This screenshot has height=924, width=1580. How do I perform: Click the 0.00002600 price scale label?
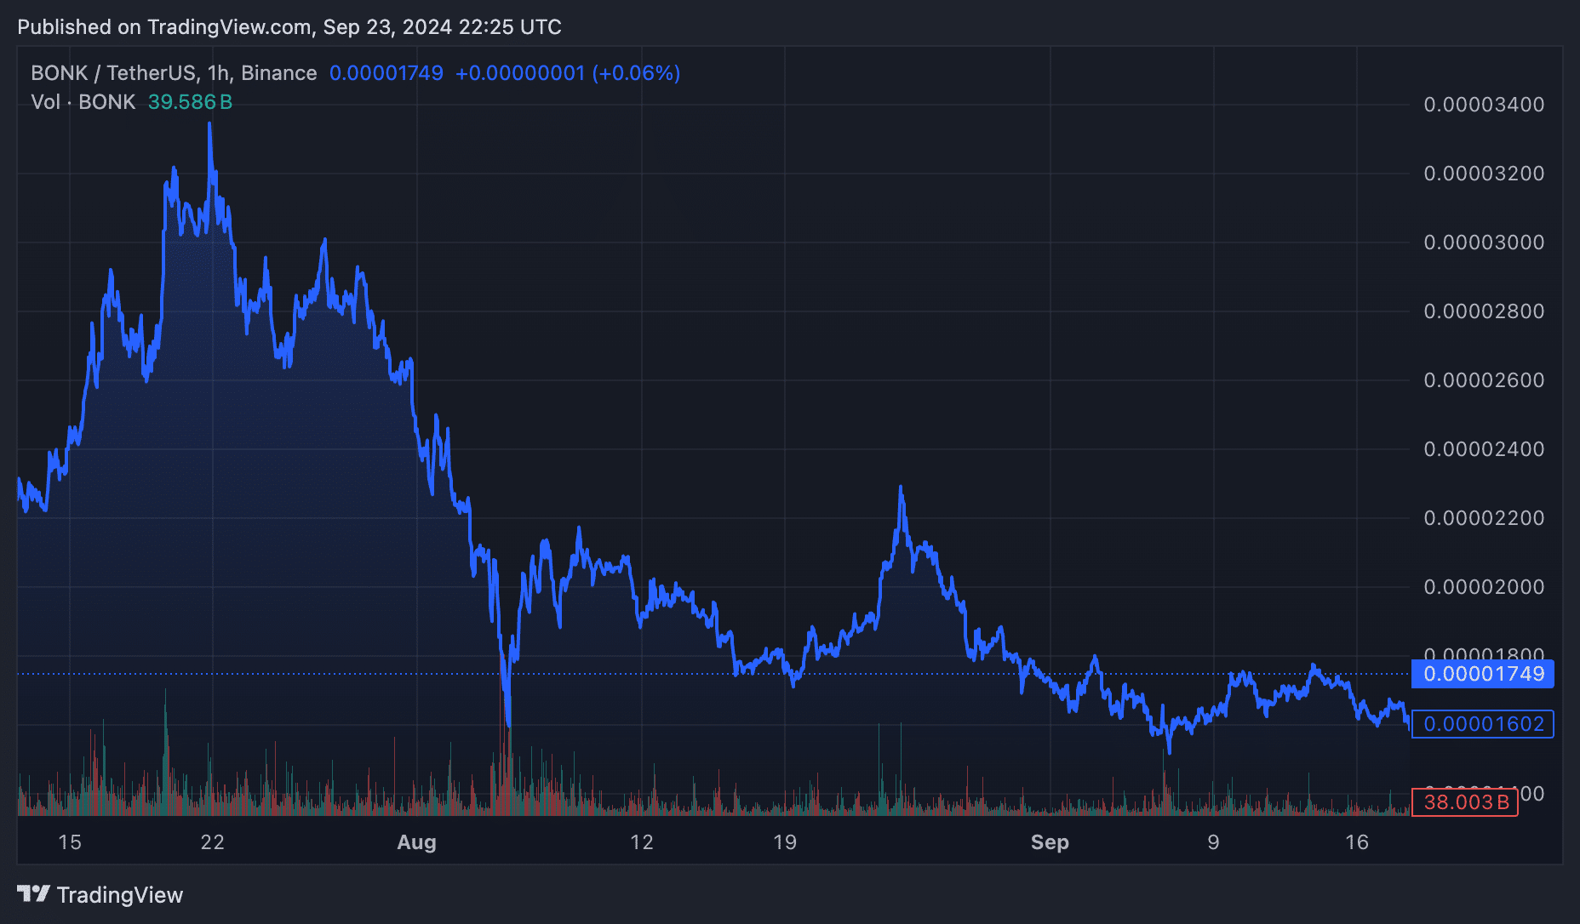tap(1484, 380)
